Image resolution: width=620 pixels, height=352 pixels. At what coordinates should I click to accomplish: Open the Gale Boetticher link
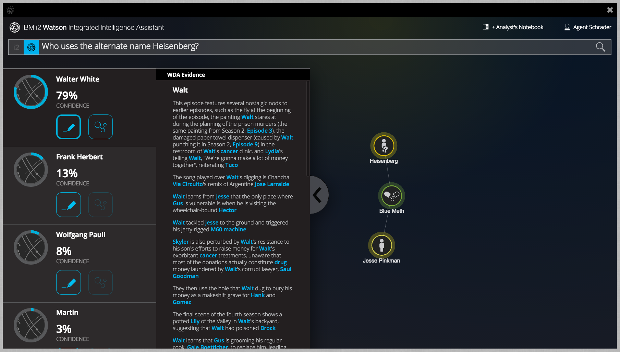click(207, 347)
